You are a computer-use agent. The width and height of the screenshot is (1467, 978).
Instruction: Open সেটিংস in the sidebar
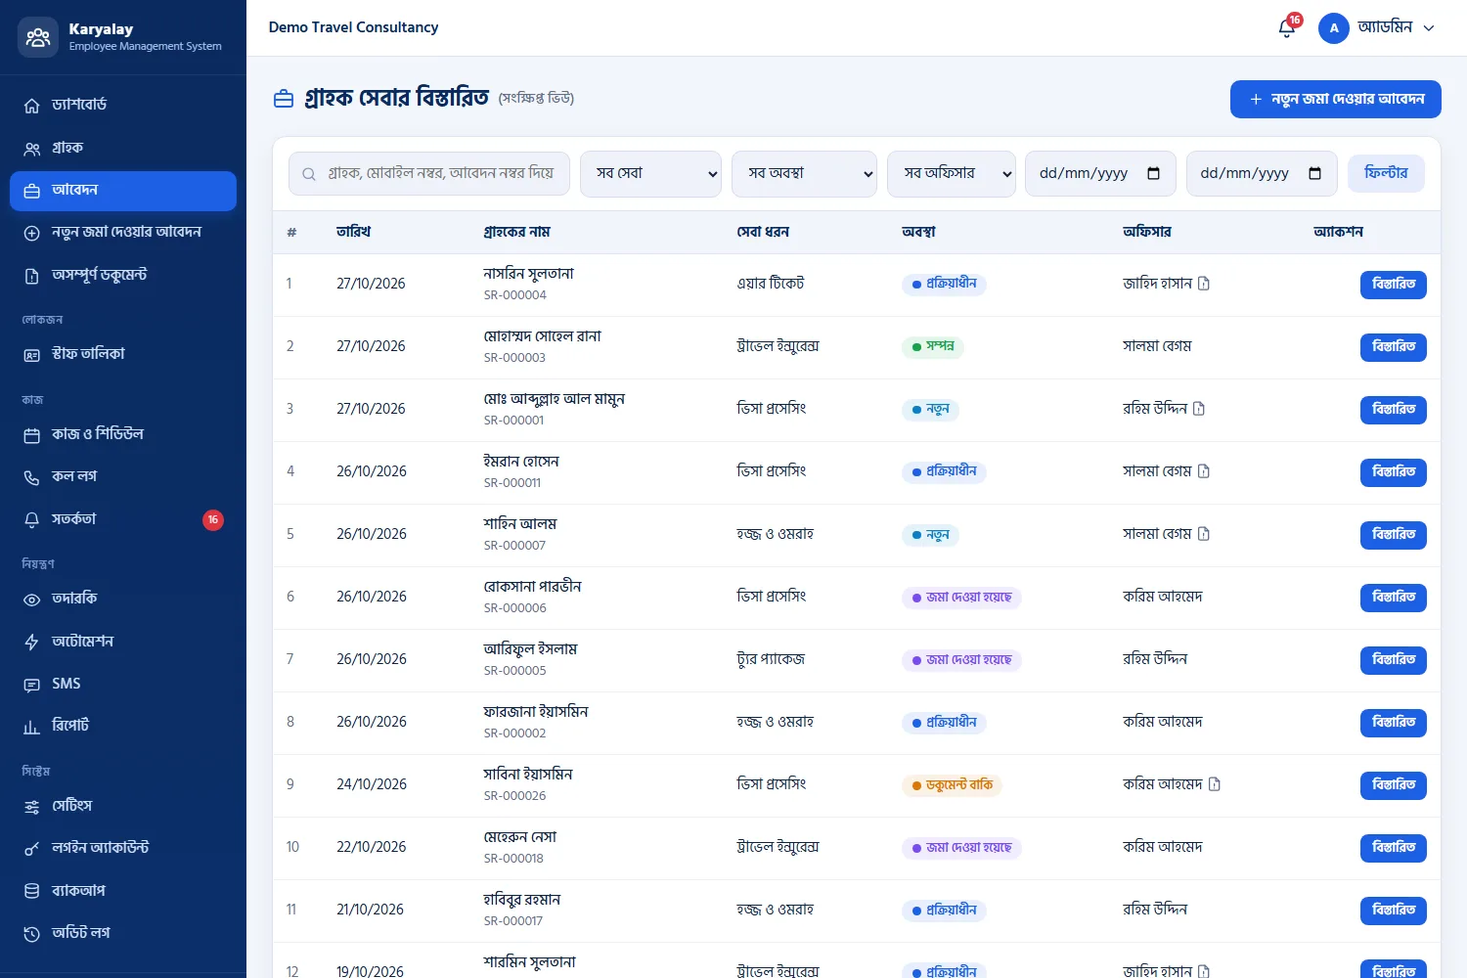point(123,806)
